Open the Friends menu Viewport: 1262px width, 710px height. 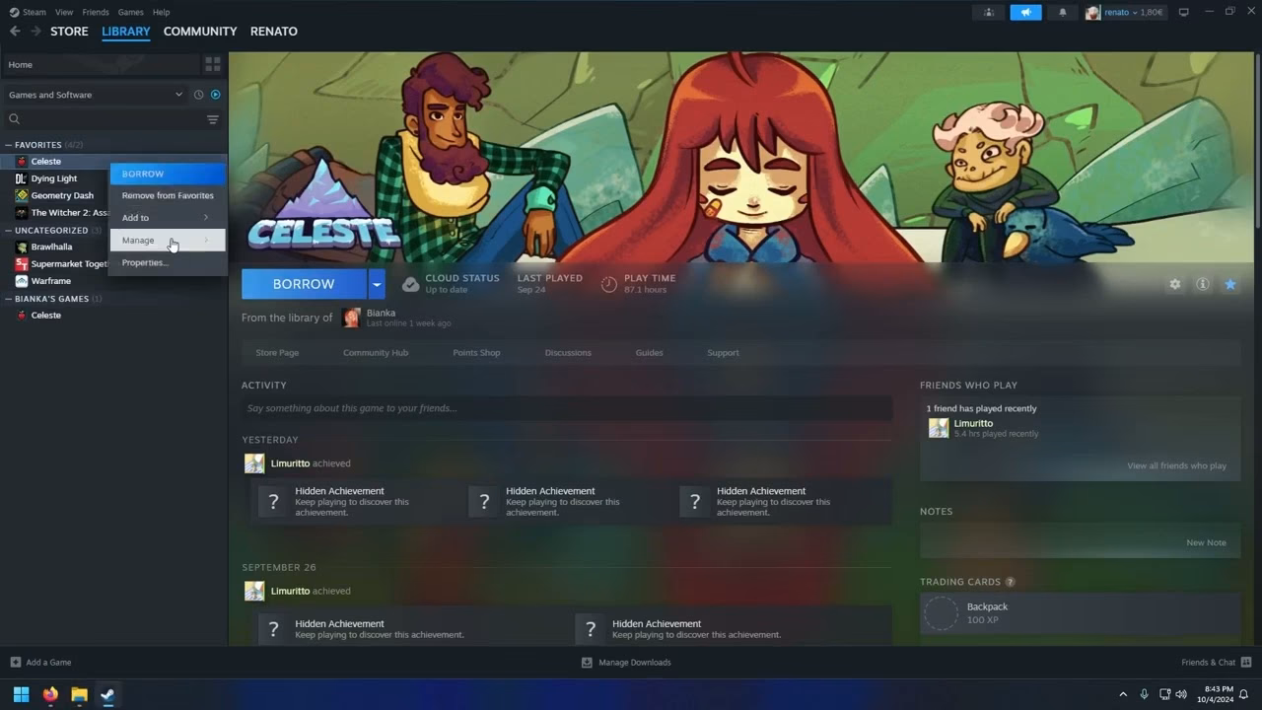[x=96, y=12]
